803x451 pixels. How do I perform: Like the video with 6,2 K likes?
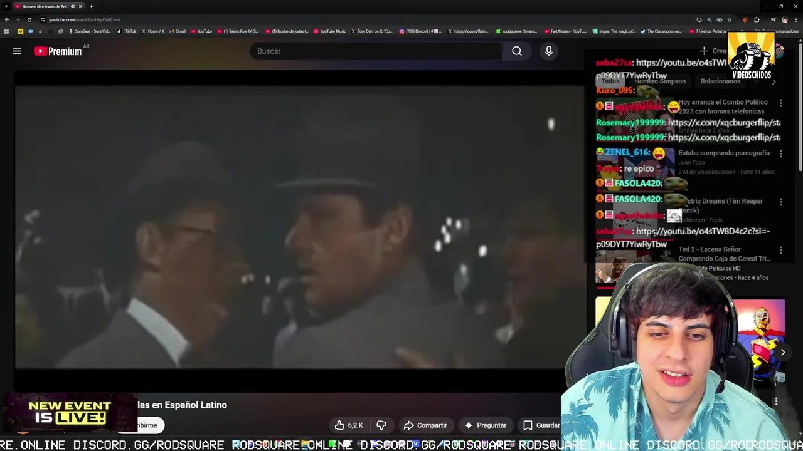[349, 425]
